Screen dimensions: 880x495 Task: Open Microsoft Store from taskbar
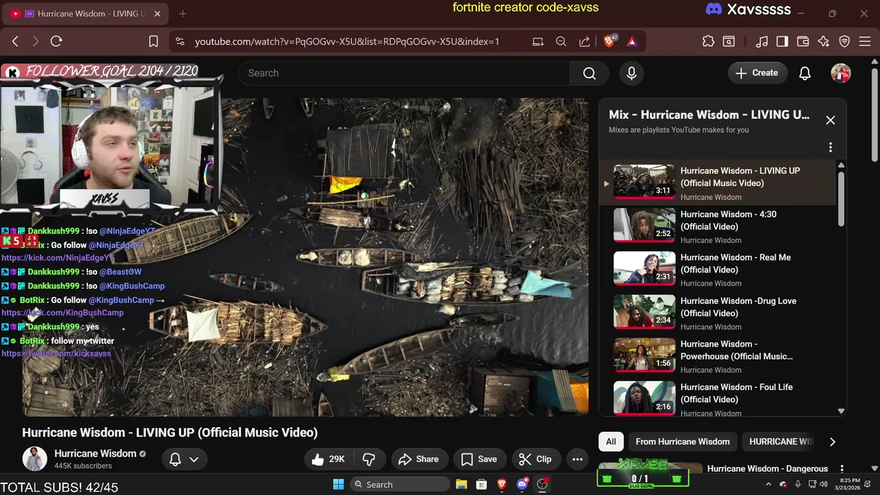click(482, 484)
